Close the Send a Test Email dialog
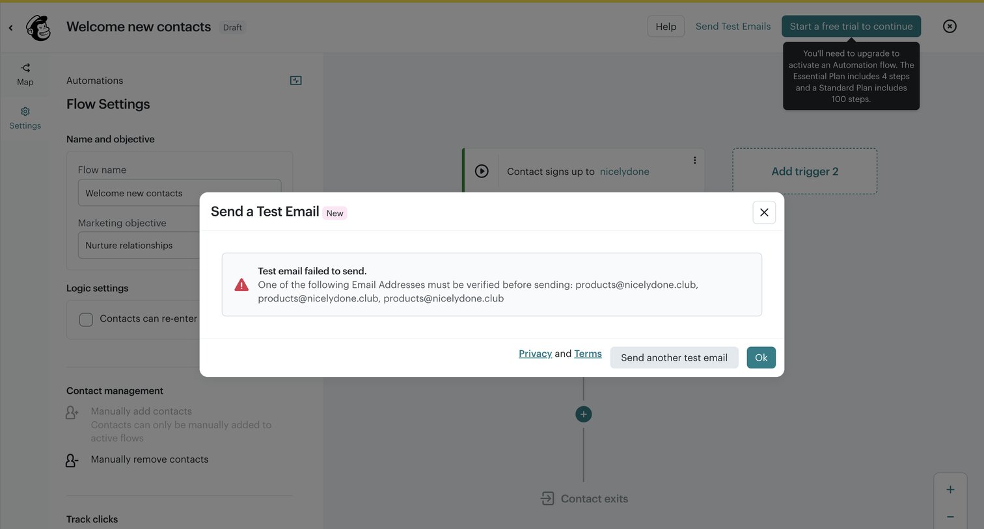This screenshot has height=529, width=984. (764, 213)
